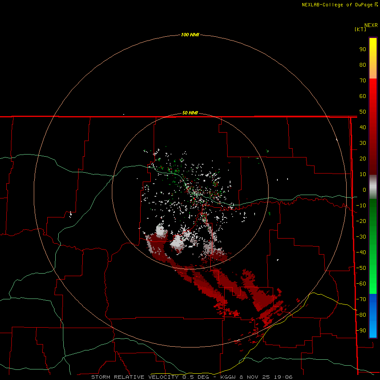
Task: Click the 8 NOV 25 date text
Action: [255, 377]
